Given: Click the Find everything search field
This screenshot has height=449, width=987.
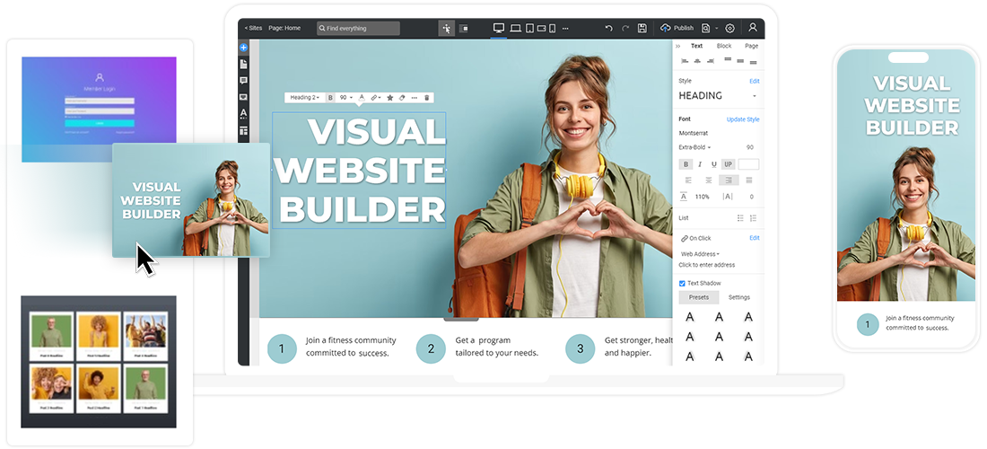Looking at the screenshot, I should point(358,28).
